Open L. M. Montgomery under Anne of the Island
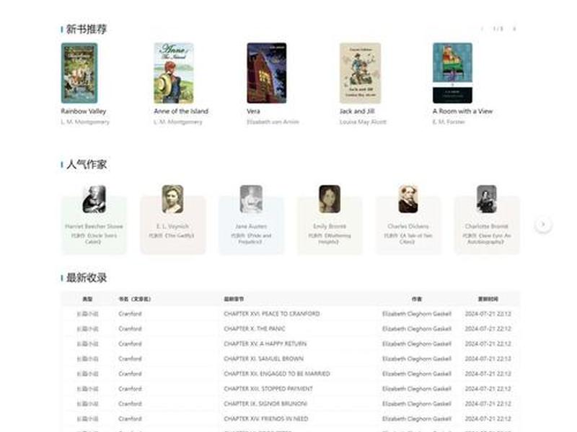 (x=177, y=122)
